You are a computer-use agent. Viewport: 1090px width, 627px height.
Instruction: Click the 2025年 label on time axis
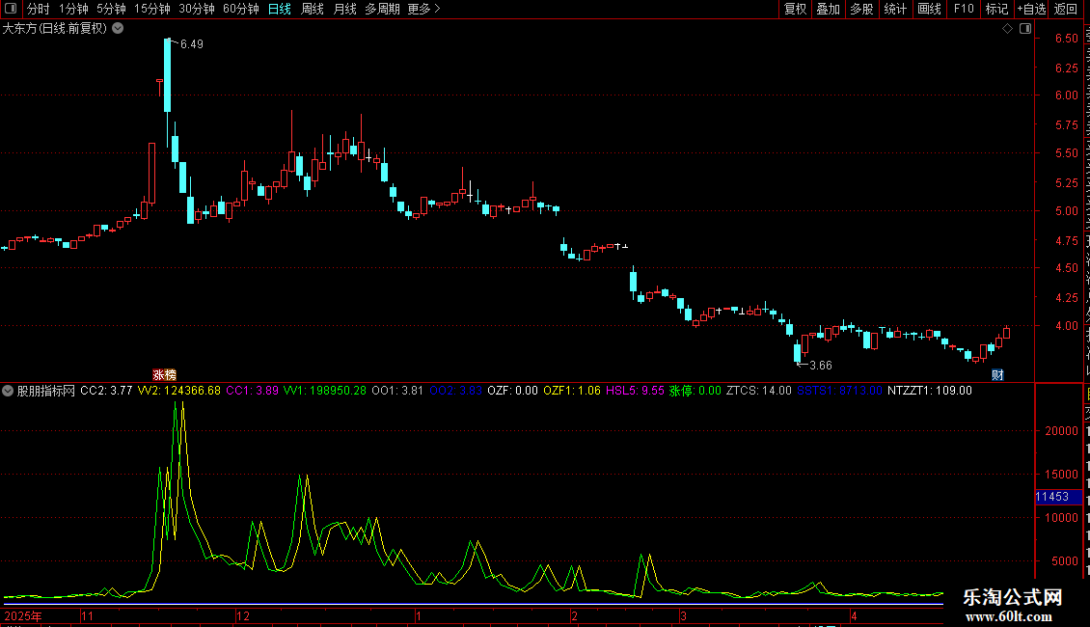click(x=23, y=615)
